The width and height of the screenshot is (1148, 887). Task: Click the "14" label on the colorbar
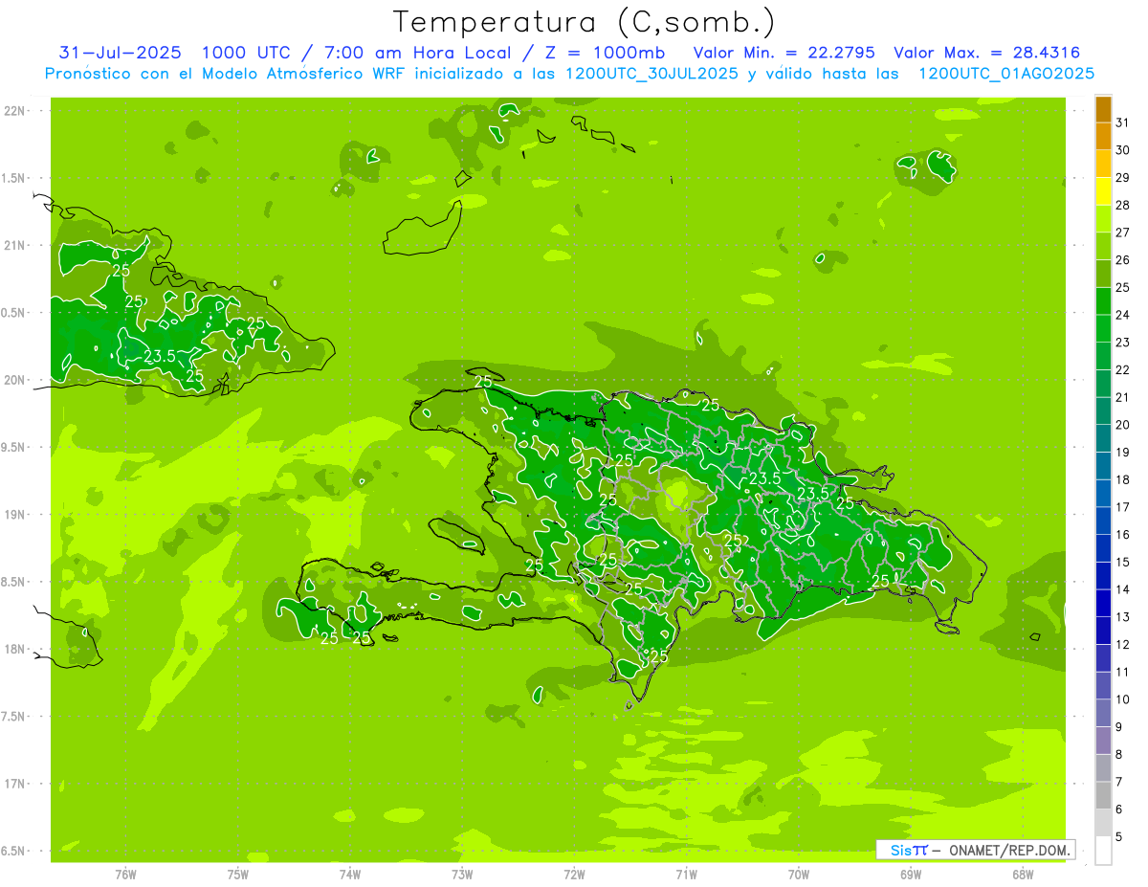coord(1123,589)
